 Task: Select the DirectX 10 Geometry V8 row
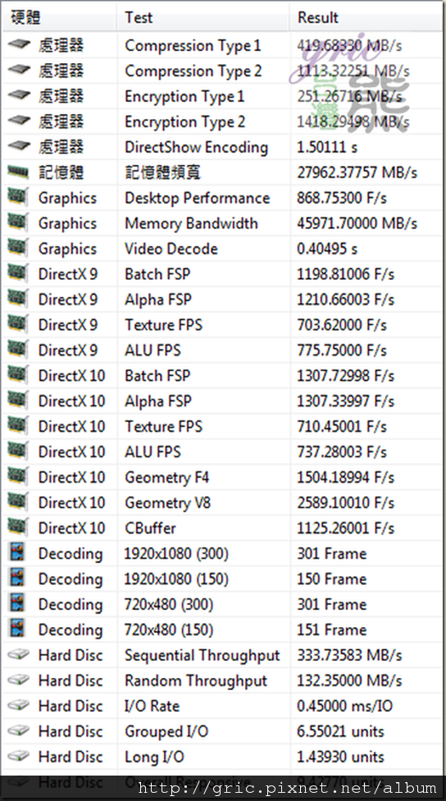click(x=222, y=502)
